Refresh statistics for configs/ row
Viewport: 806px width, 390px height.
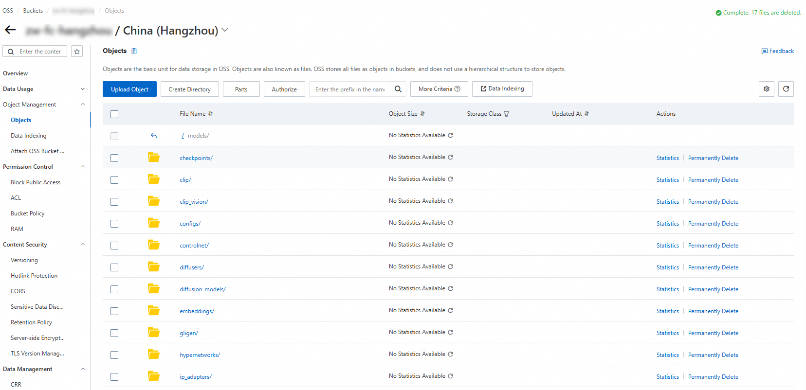[451, 223]
